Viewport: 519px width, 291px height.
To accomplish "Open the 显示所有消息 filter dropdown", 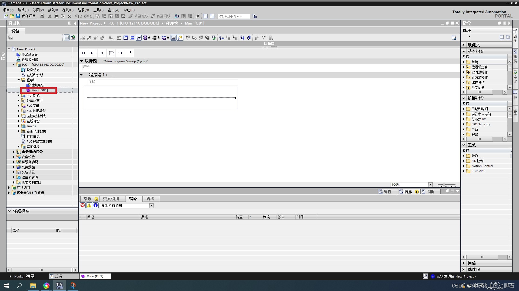I will pyautogui.click(x=152, y=206).
